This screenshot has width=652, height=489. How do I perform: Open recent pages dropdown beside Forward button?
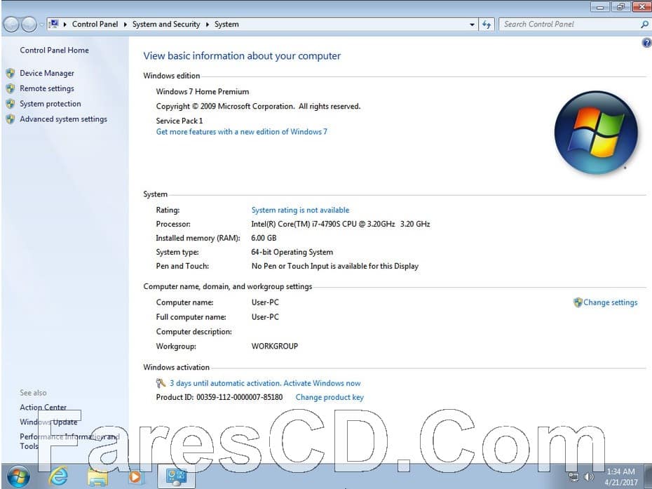tap(41, 25)
